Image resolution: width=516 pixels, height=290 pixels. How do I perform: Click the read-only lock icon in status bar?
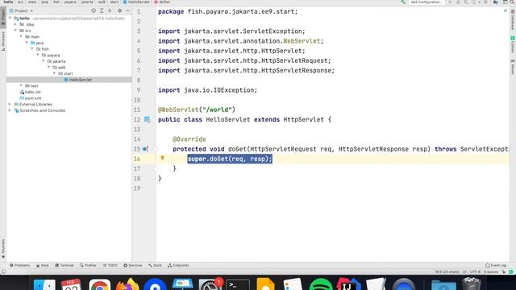(x=503, y=272)
